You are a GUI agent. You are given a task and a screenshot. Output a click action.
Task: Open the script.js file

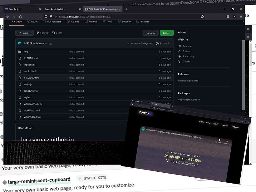click(28, 84)
